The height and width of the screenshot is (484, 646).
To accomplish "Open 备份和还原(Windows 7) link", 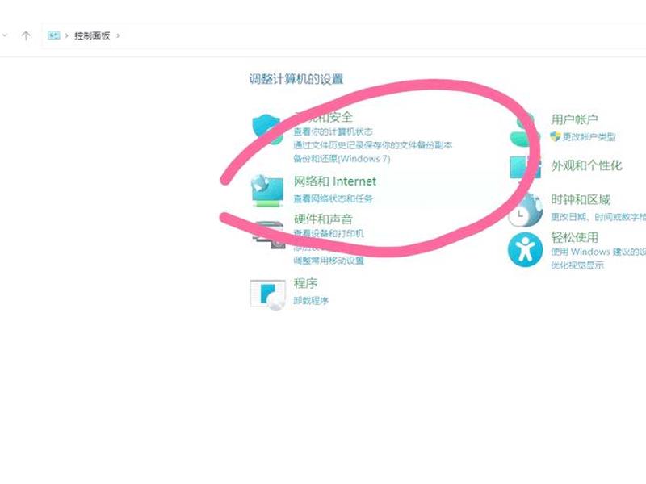I will [342, 158].
